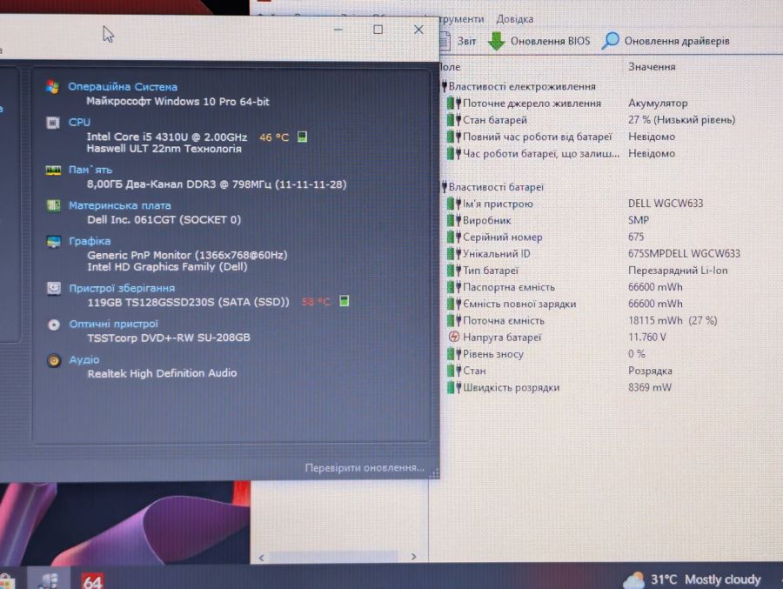Click the Звіт report toolbar button
Image resolution: width=783 pixels, height=589 pixels.
coord(459,41)
